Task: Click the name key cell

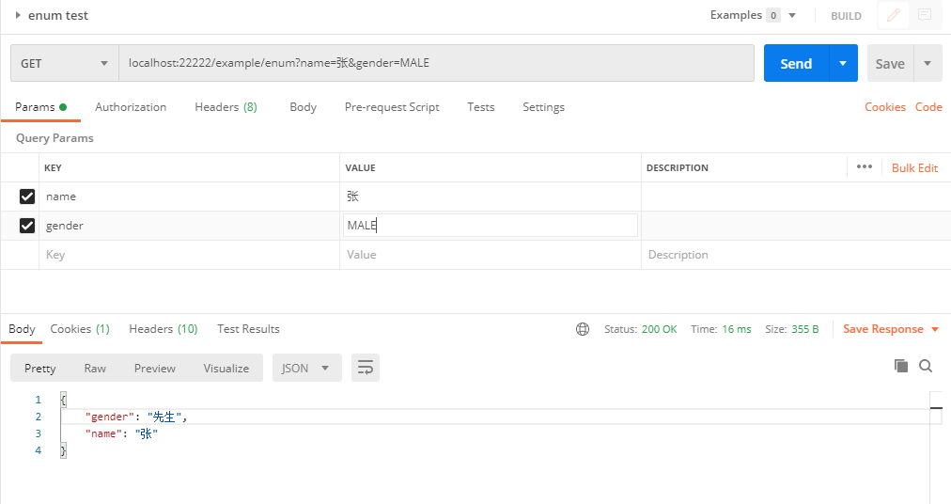Action: [189, 197]
